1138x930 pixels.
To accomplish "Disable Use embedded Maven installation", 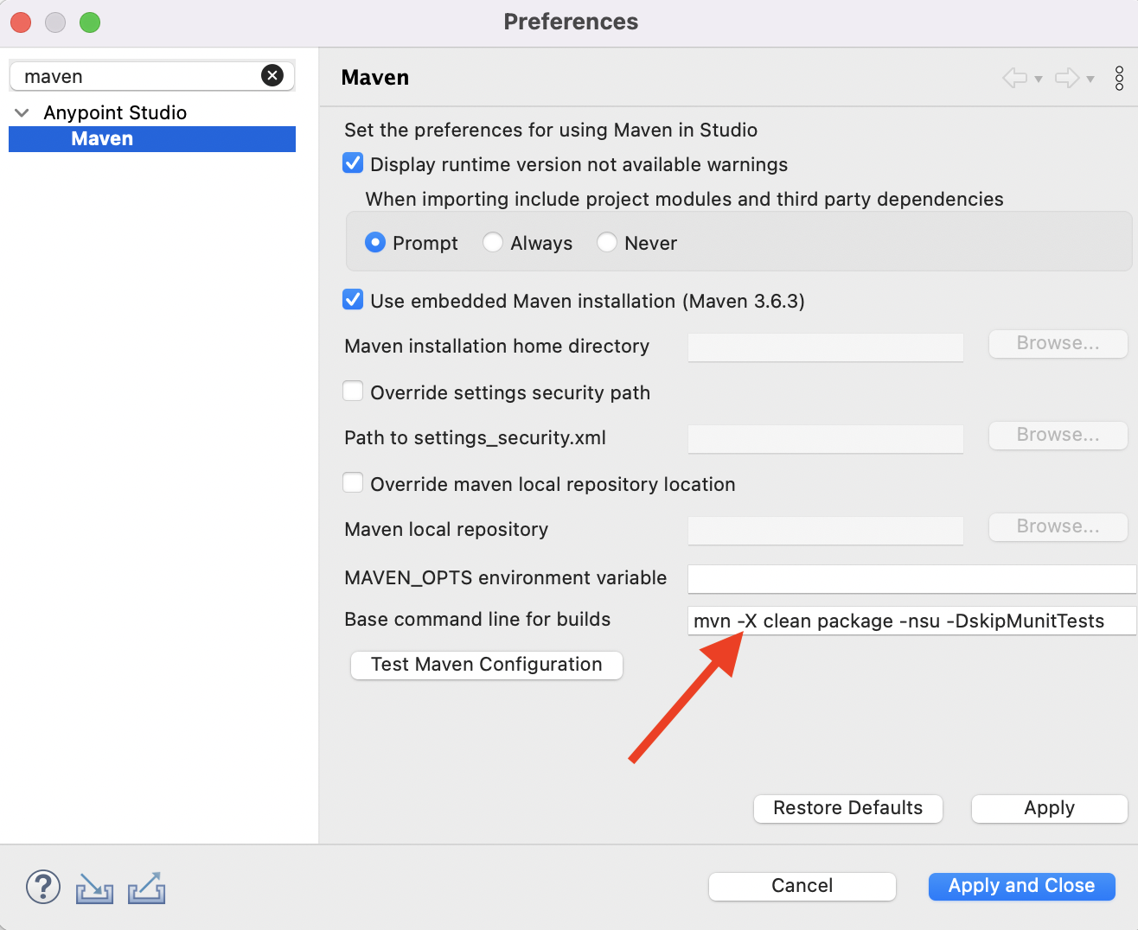I will pos(353,300).
